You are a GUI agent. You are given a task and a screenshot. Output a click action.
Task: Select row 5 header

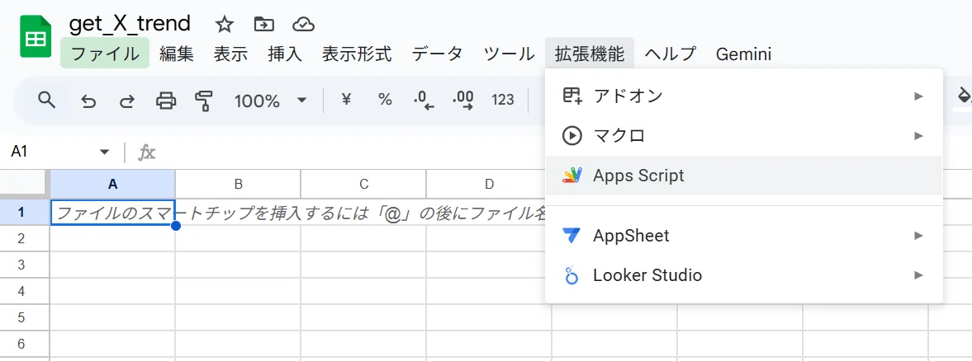point(25,317)
